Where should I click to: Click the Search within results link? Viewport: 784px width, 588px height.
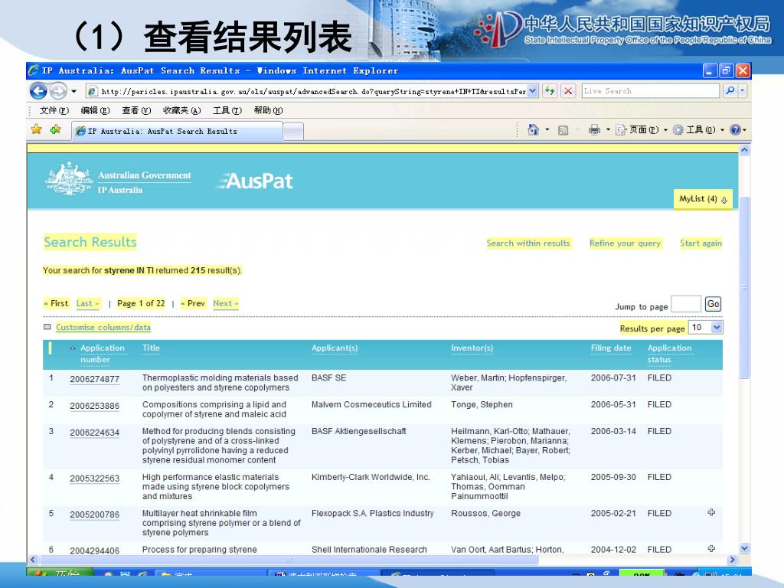coord(528,243)
